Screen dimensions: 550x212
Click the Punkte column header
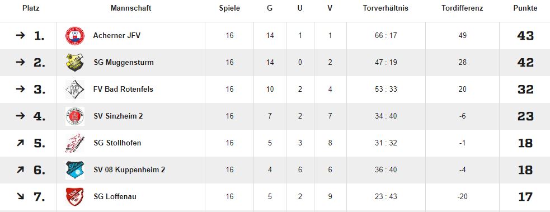525,8
